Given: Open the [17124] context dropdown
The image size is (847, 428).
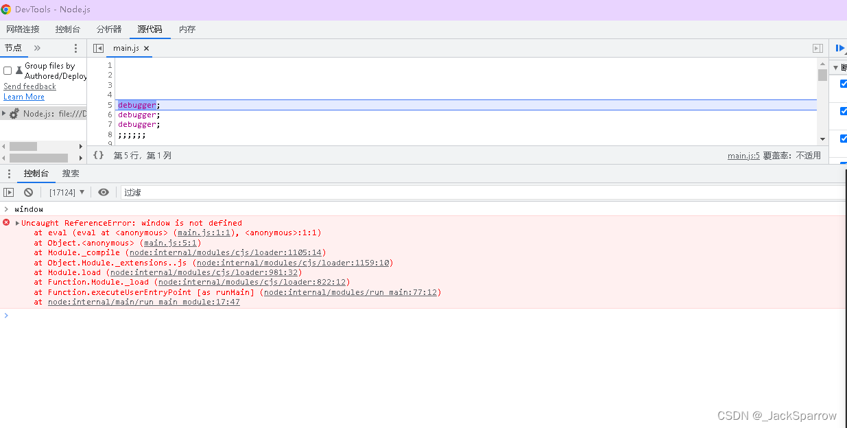Looking at the screenshot, I should point(67,192).
